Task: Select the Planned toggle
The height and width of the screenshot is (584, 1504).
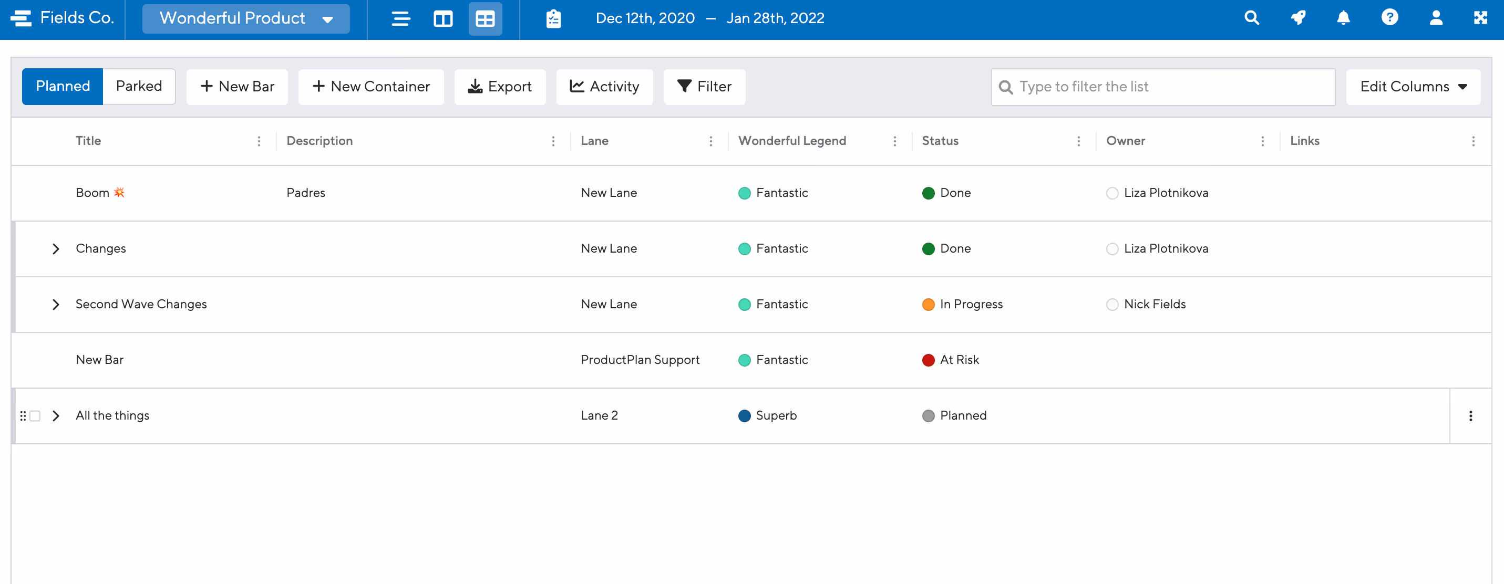Action: coord(63,86)
